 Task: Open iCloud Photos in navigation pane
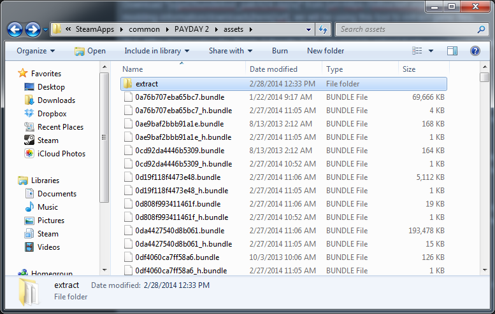pyautogui.click(x=61, y=154)
